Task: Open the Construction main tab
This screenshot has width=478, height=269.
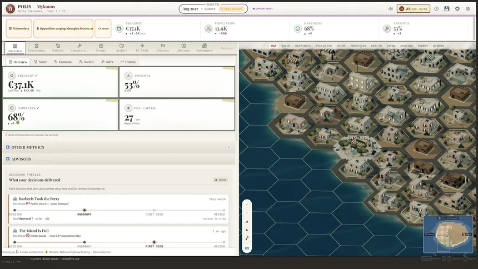Action: pos(79,48)
